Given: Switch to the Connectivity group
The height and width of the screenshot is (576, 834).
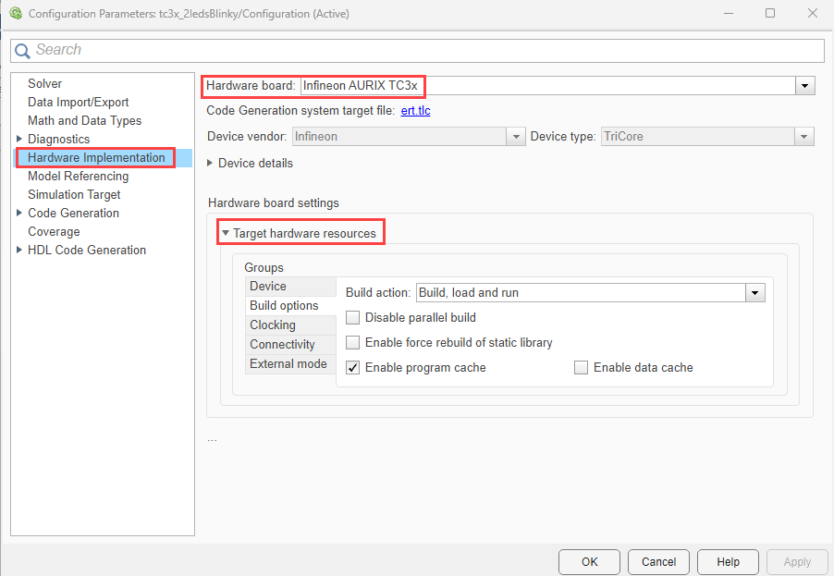Looking at the screenshot, I should (x=282, y=345).
